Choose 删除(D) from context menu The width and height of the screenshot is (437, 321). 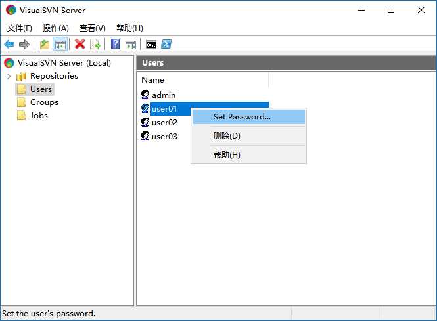pyautogui.click(x=248, y=136)
